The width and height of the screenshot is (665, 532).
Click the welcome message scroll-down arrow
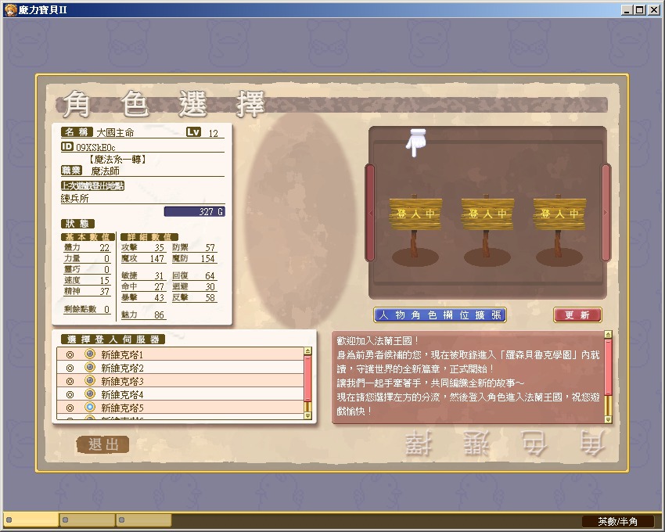click(608, 419)
